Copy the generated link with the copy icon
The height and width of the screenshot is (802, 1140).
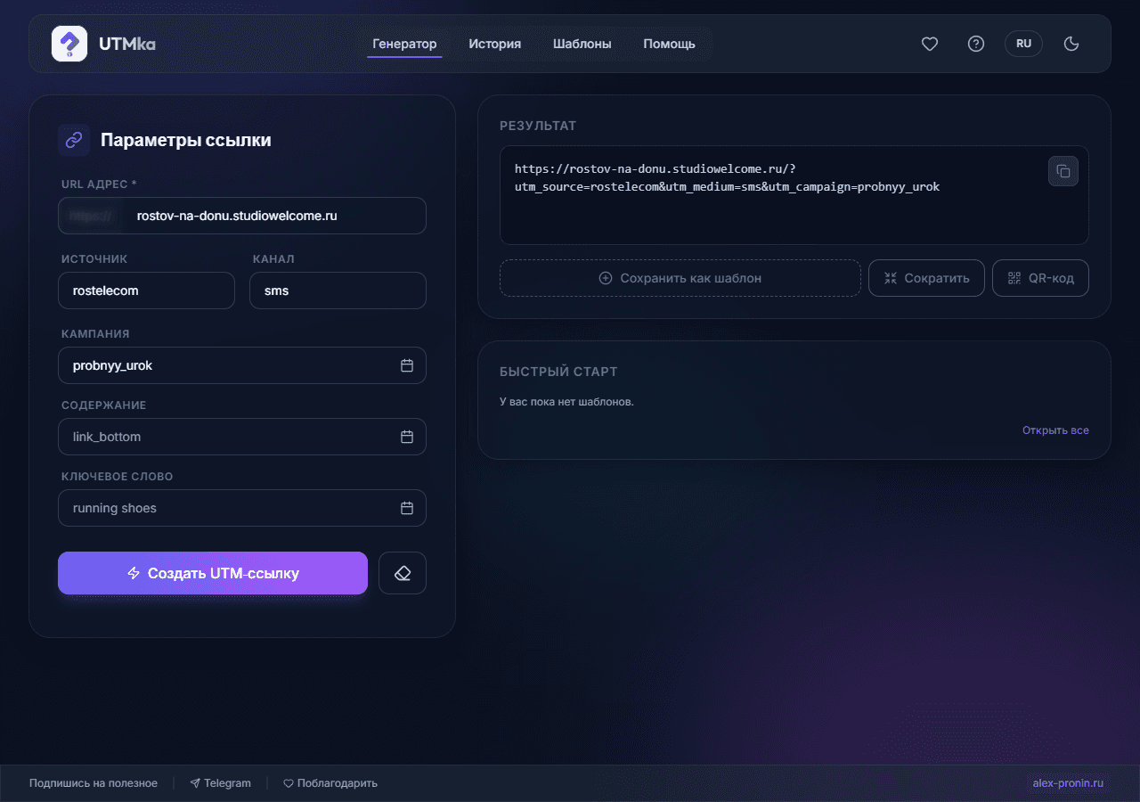(x=1063, y=171)
